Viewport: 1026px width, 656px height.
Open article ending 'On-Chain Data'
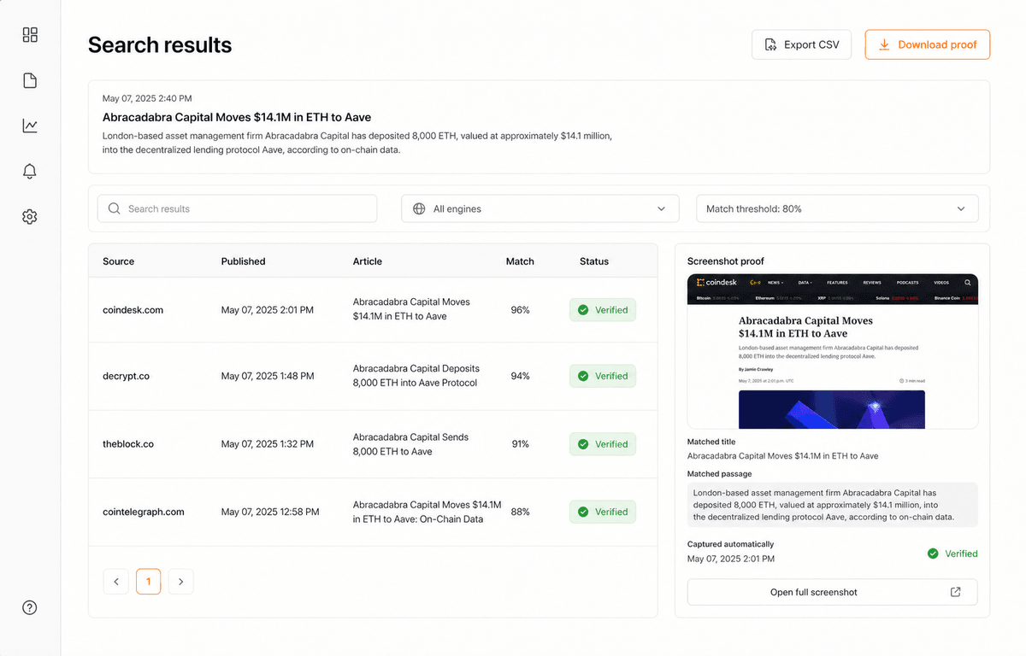click(x=427, y=512)
